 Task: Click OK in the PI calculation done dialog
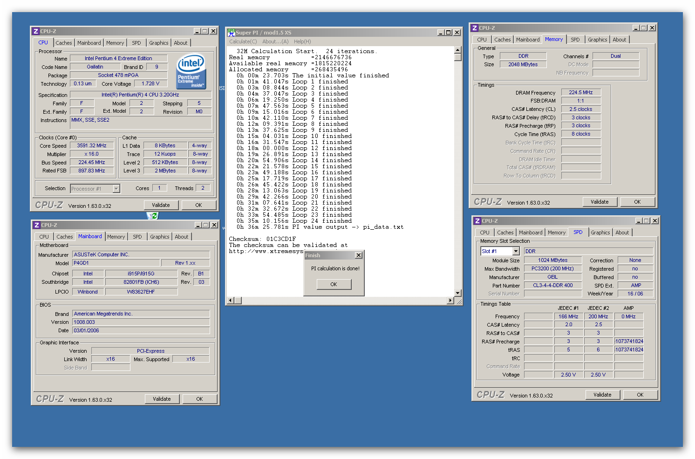334,284
